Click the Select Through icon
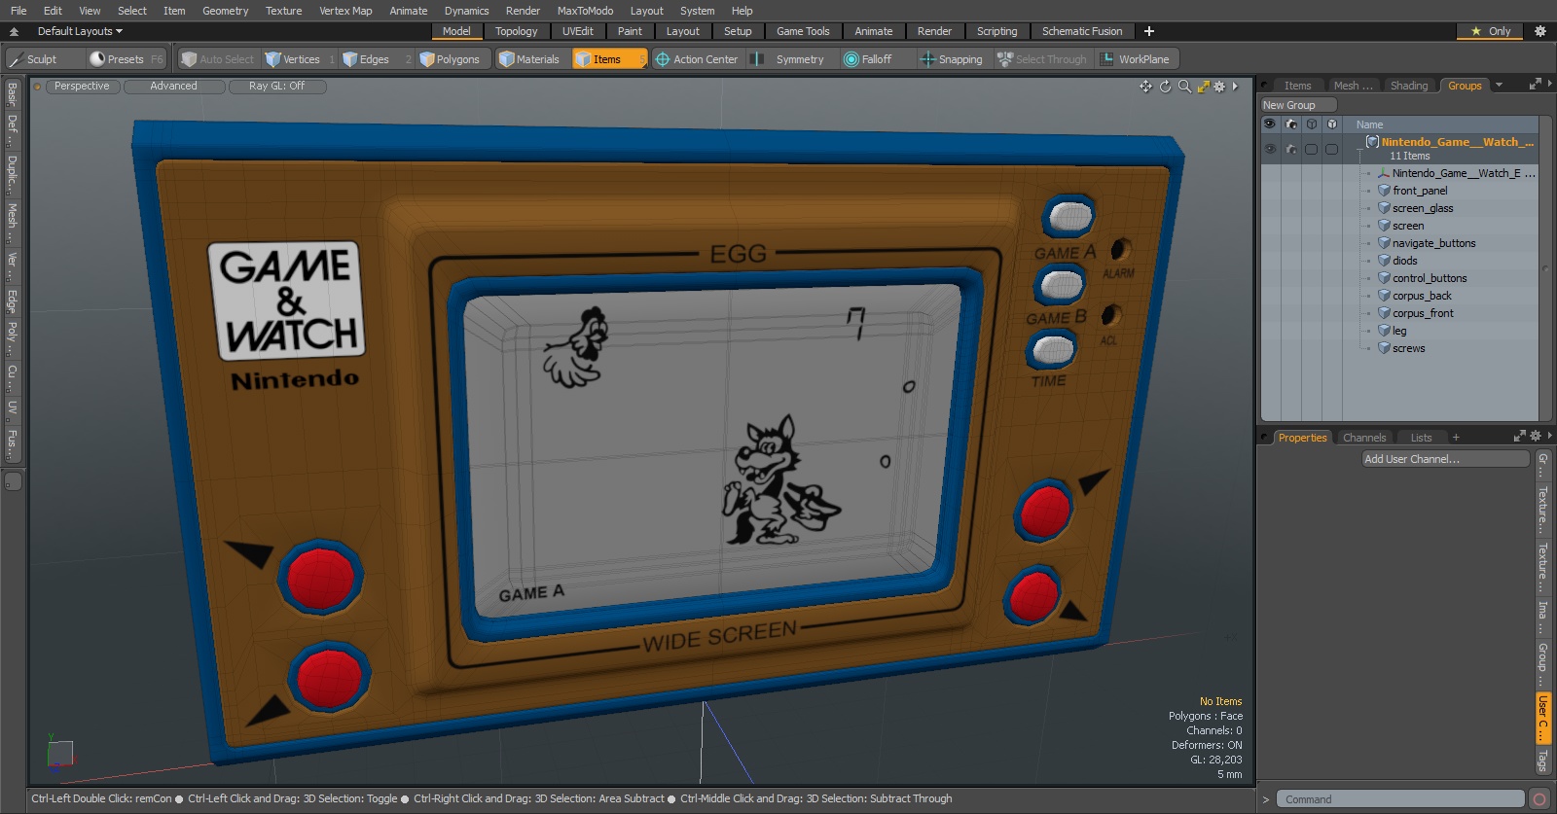The height and width of the screenshot is (814, 1557). pyautogui.click(x=1005, y=59)
